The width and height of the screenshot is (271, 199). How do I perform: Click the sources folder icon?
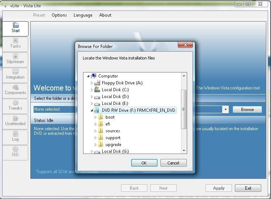[x=100, y=131]
